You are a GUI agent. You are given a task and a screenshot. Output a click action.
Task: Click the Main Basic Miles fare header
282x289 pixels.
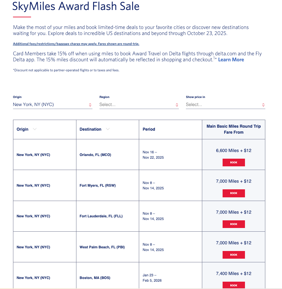coord(234,129)
